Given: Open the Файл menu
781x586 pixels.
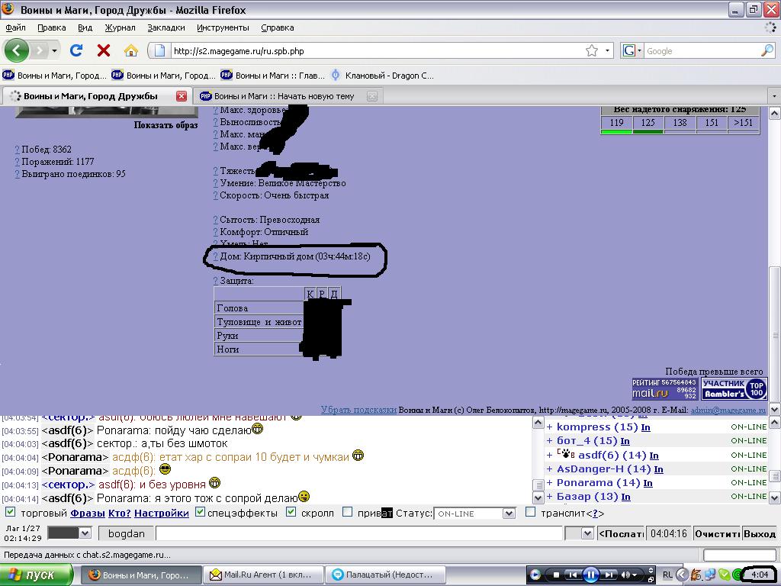Looking at the screenshot, I should 15,28.
